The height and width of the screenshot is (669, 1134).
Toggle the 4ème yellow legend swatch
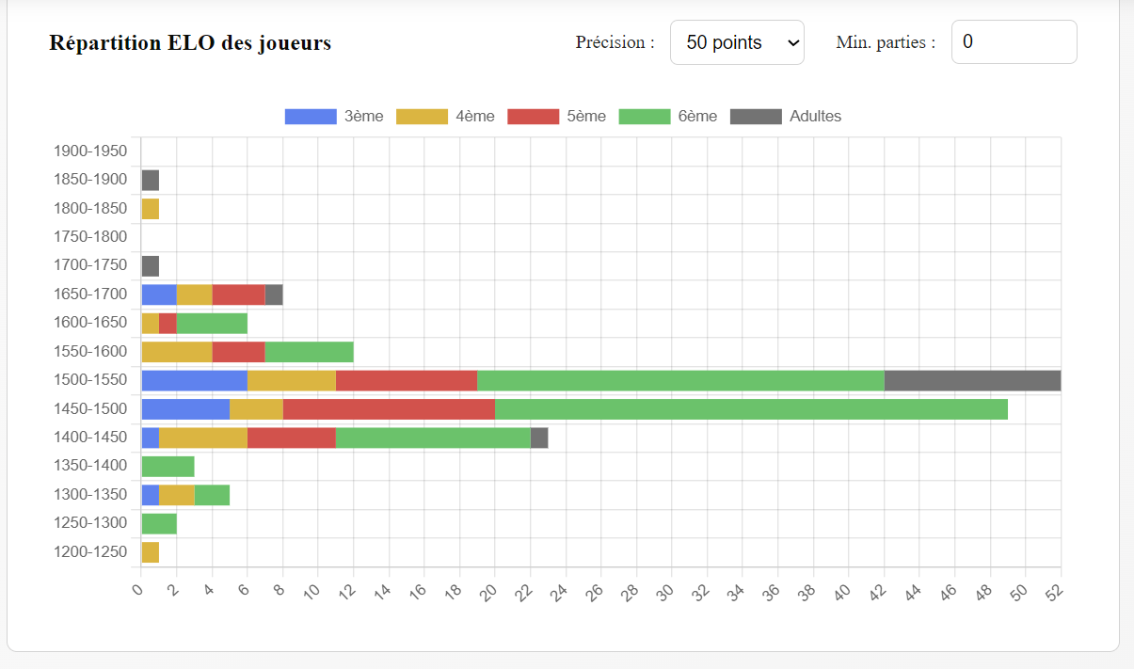point(422,117)
